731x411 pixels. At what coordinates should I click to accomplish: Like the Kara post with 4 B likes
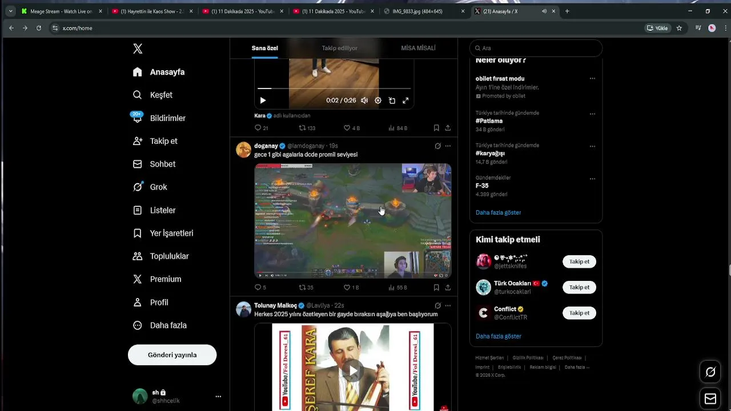coord(351,128)
